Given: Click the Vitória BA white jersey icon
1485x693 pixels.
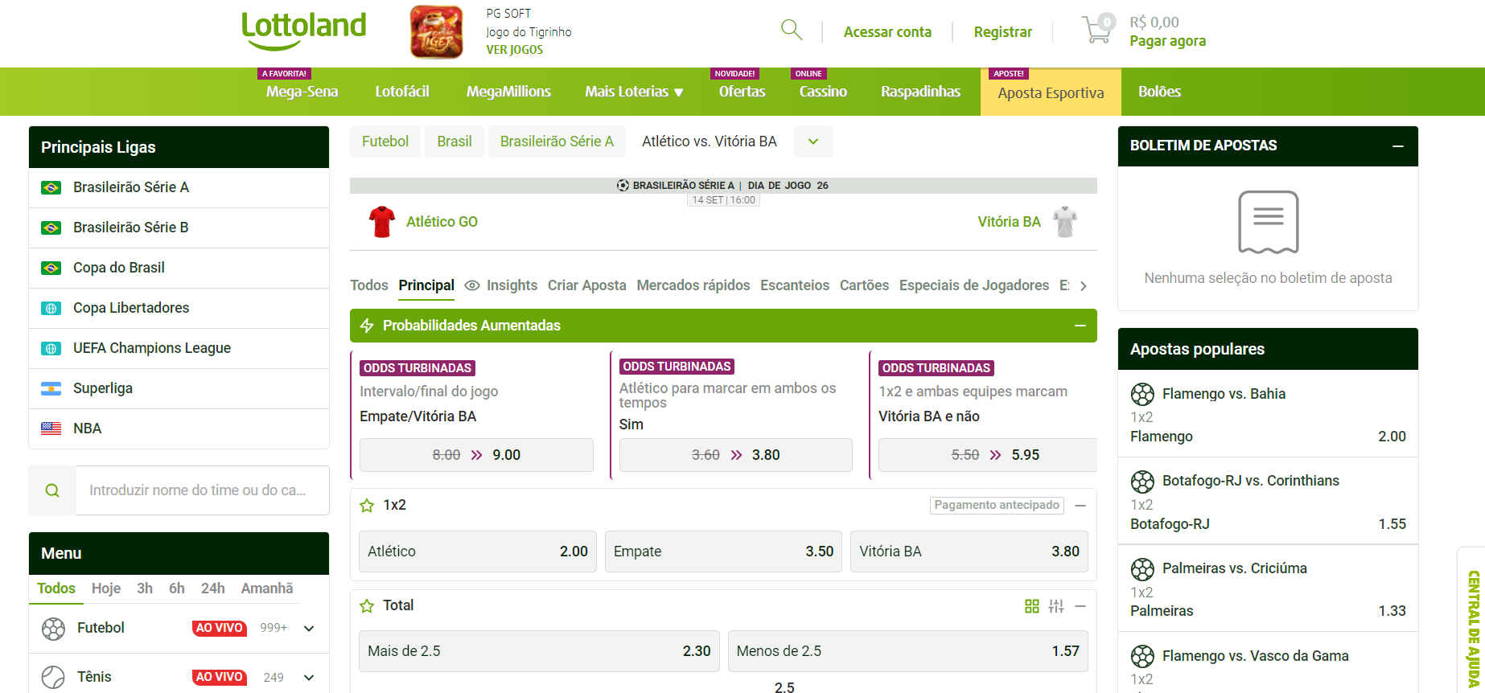Looking at the screenshot, I should [x=1065, y=222].
